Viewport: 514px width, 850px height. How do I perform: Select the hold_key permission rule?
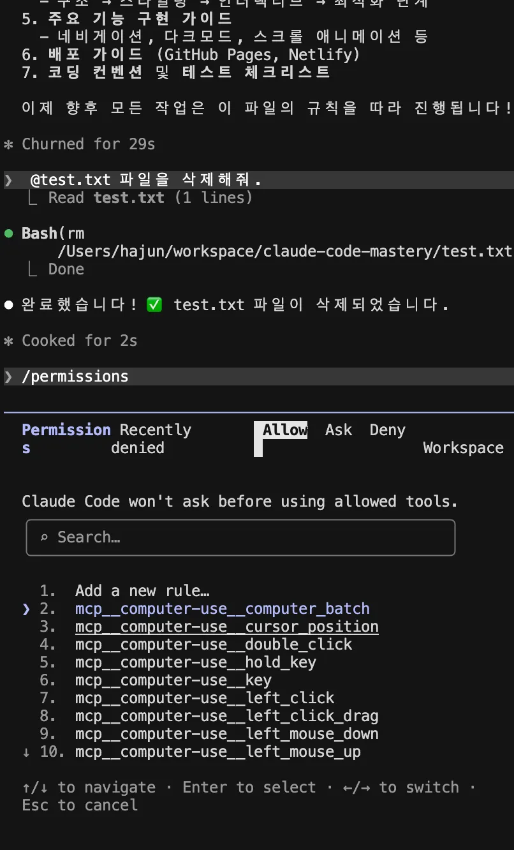195,662
